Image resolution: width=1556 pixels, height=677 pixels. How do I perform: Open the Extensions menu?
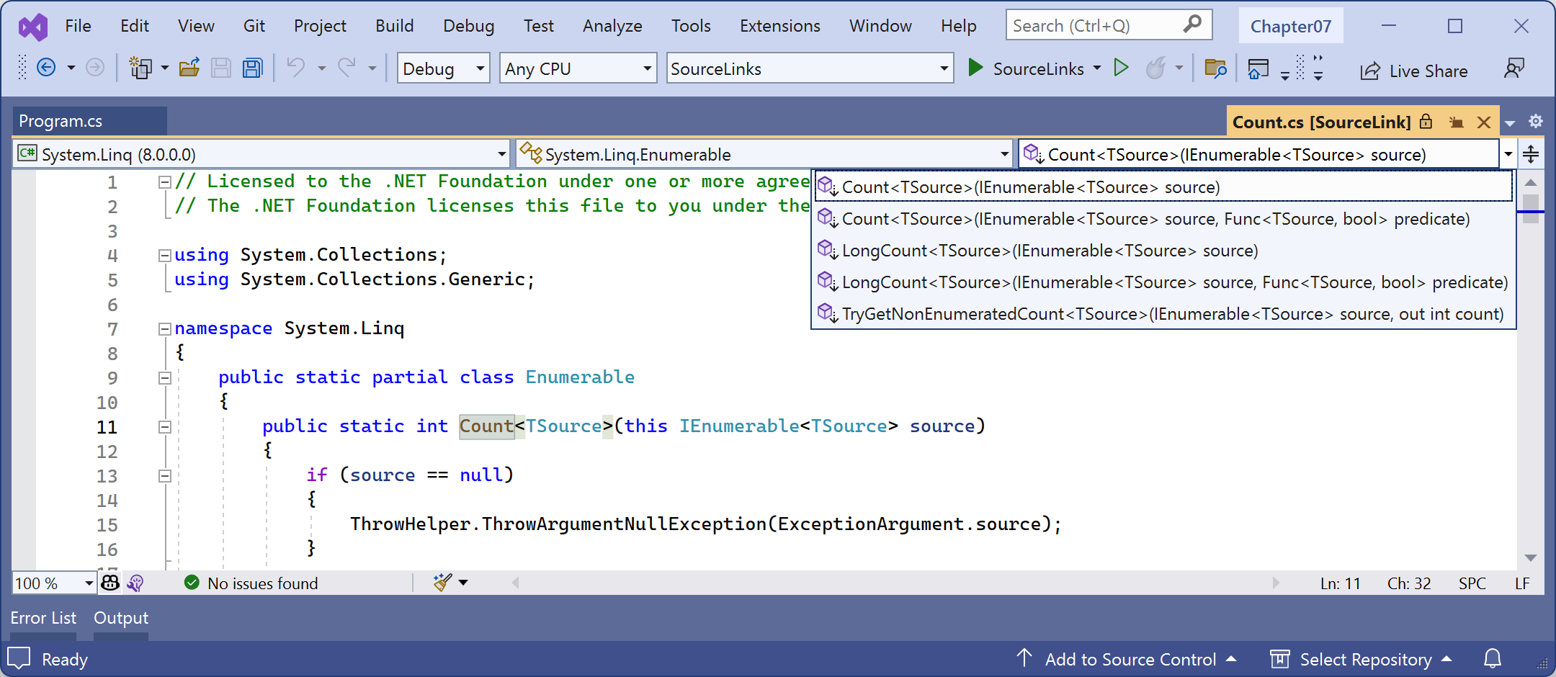tap(779, 26)
